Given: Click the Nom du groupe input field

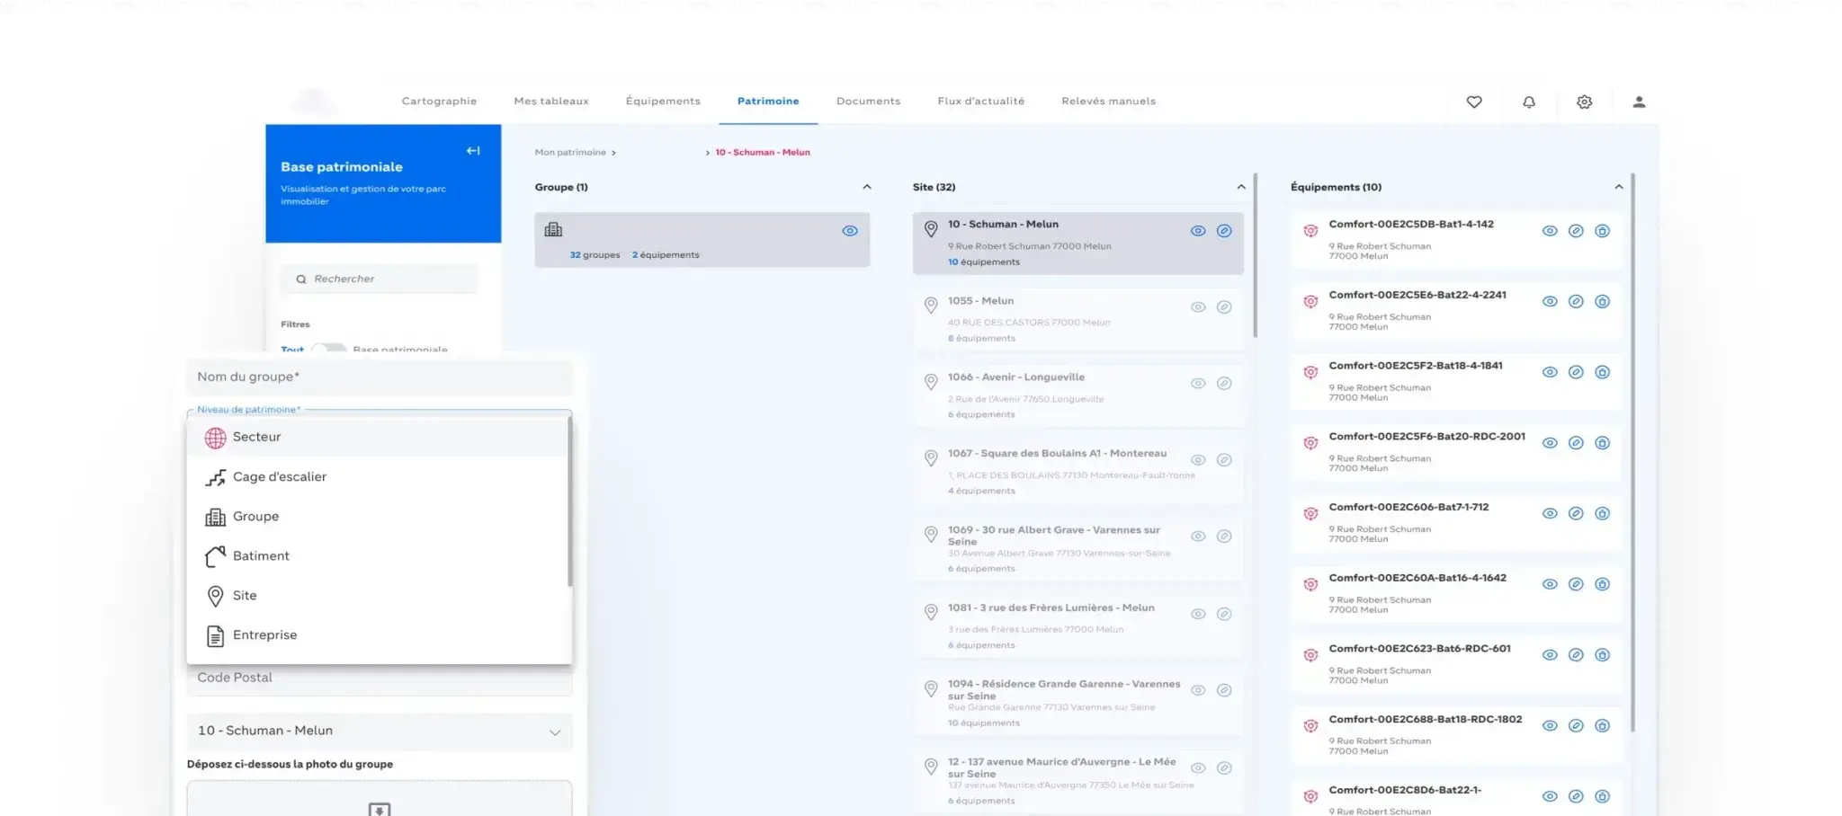Looking at the screenshot, I should click(x=379, y=377).
